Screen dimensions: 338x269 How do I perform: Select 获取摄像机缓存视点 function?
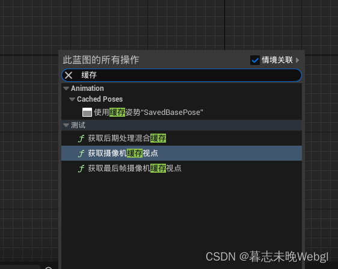point(182,153)
